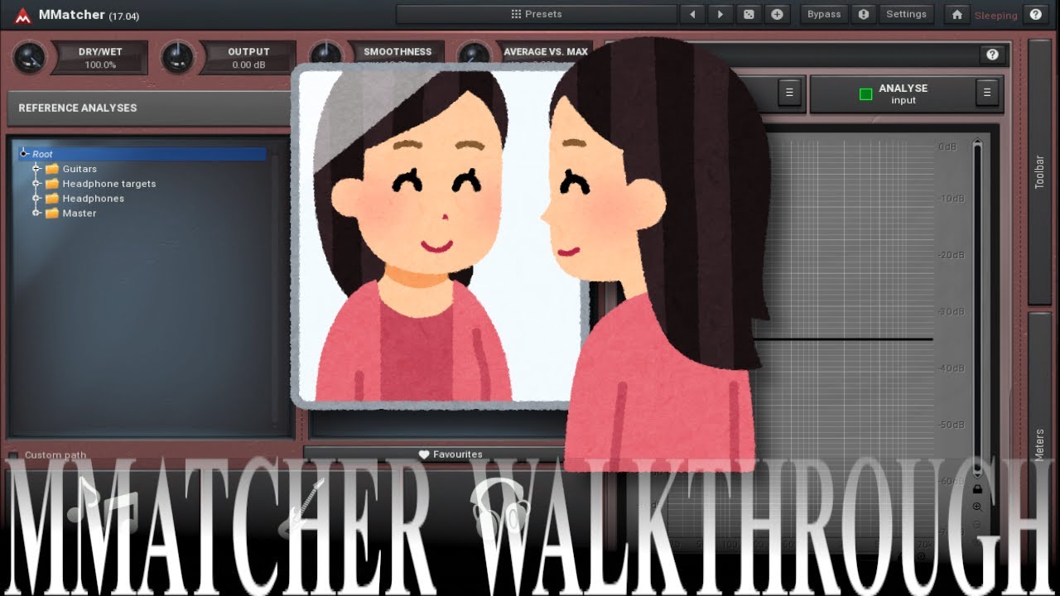Open the Presets browser
This screenshot has width=1060, height=596.
[x=536, y=14]
